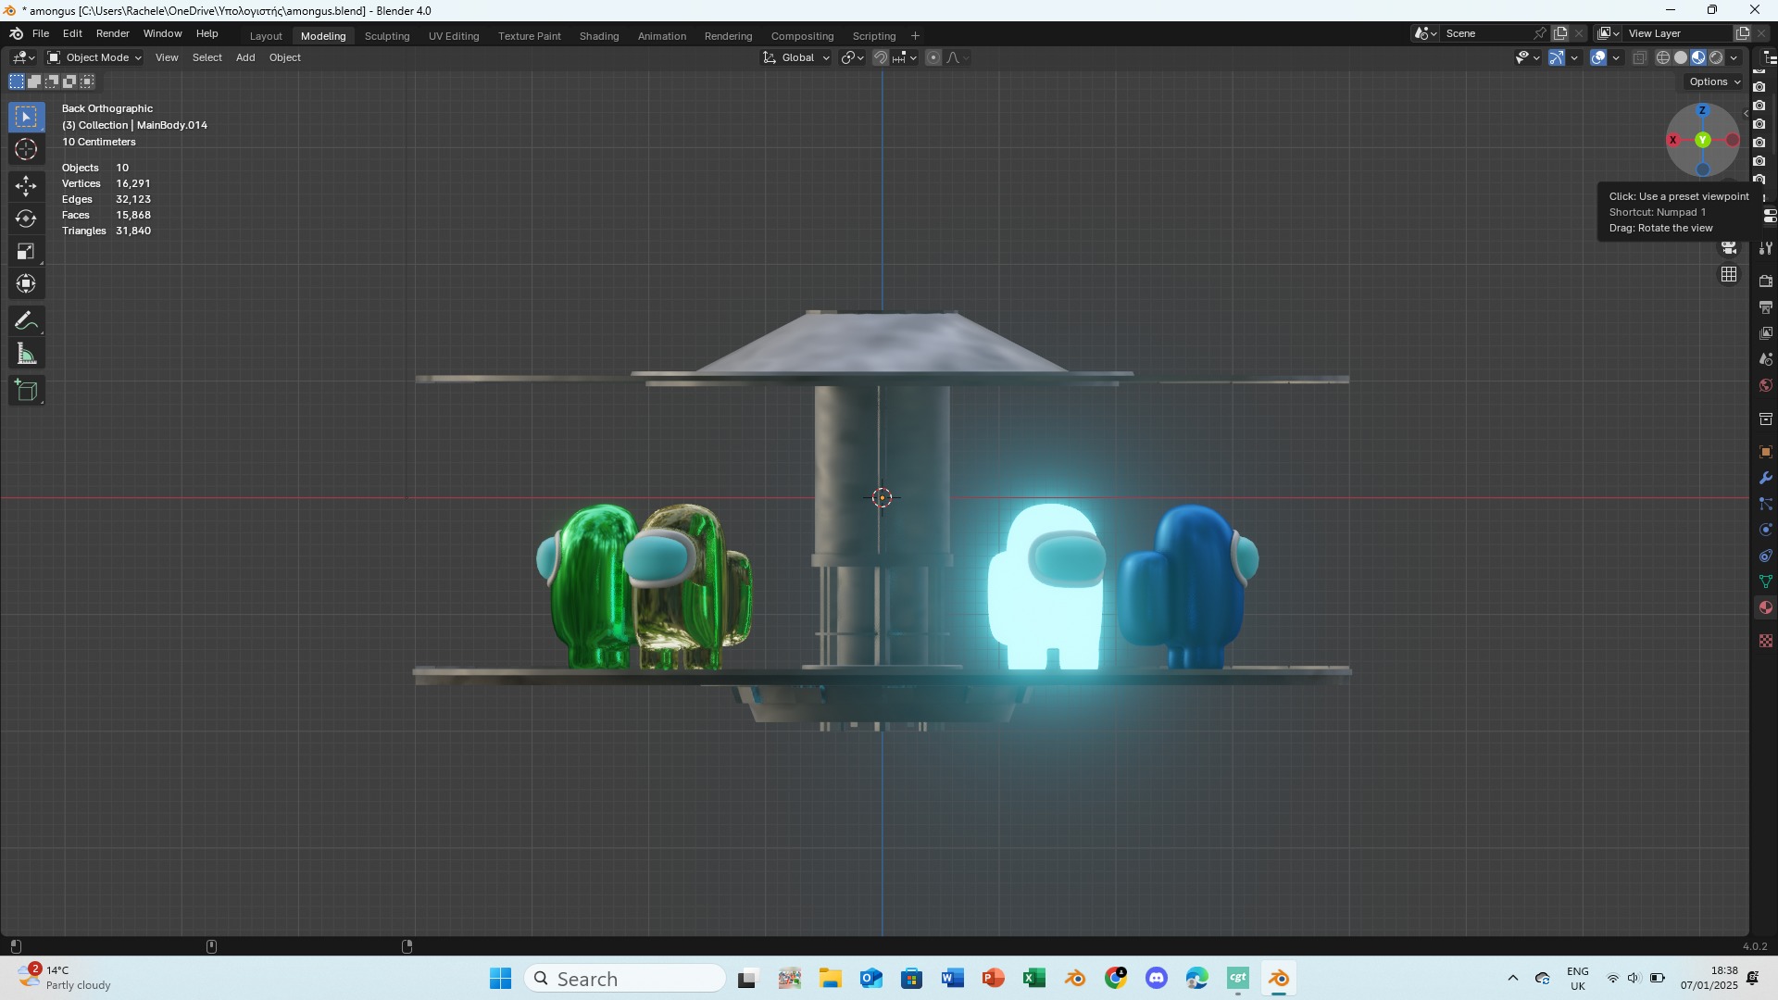The height and width of the screenshot is (1000, 1778).
Task: Open the Object properties tab
Action: (x=1766, y=452)
